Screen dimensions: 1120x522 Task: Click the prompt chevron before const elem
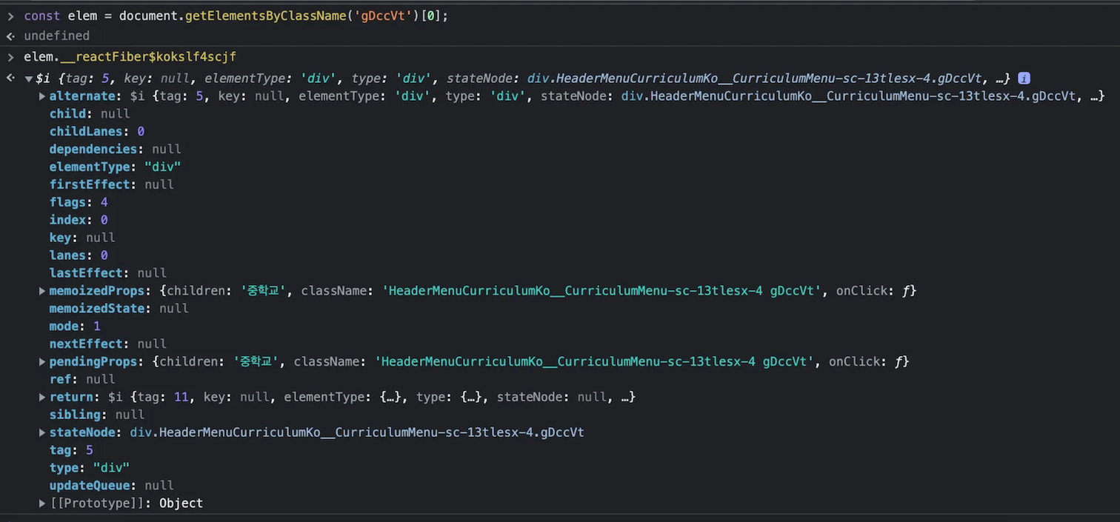10,16
